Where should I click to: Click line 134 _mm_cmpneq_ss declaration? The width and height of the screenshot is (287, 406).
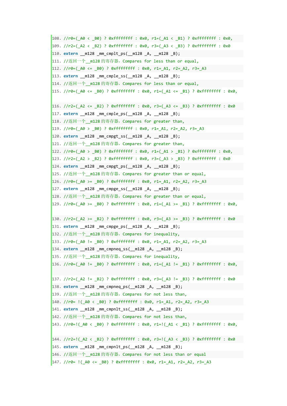click(123, 249)
